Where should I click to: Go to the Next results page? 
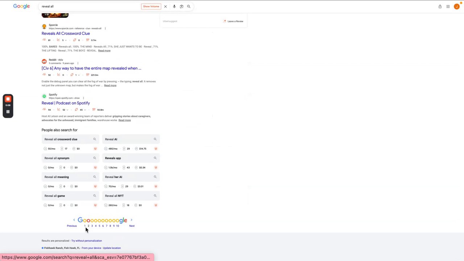(132, 226)
